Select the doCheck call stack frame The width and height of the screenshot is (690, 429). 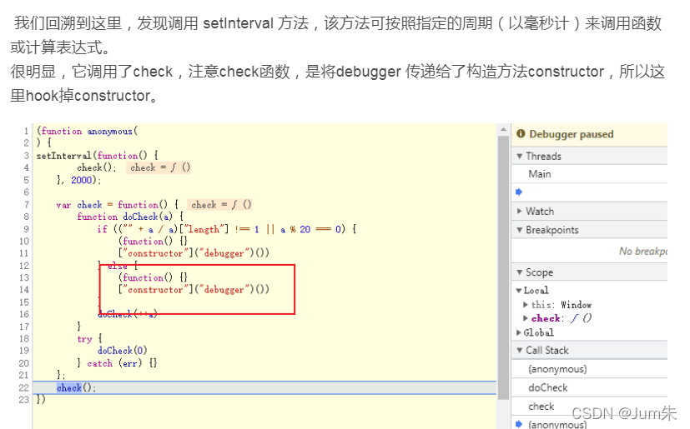[548, 387]
